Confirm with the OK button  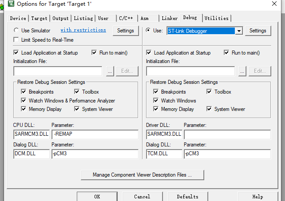coord(97,197)
